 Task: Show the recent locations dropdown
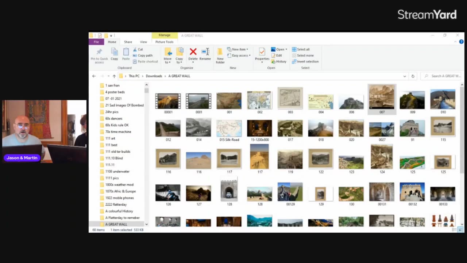pyautogui.click(x=108, y=76)
